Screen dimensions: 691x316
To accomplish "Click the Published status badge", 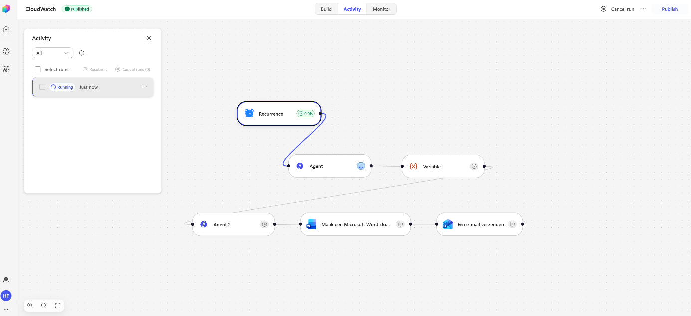I will coord(77,9).
